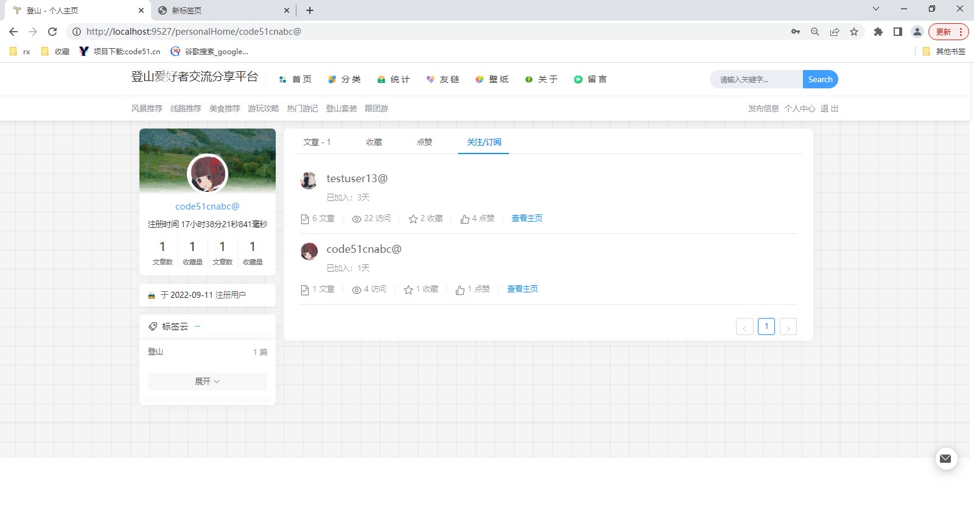Focus the keyword search input field
This screenshot has width=974, height=519.
tap(757, 79)
